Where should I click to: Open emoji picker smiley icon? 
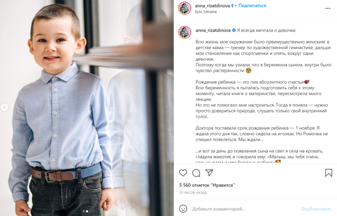(x=183, y=209)
